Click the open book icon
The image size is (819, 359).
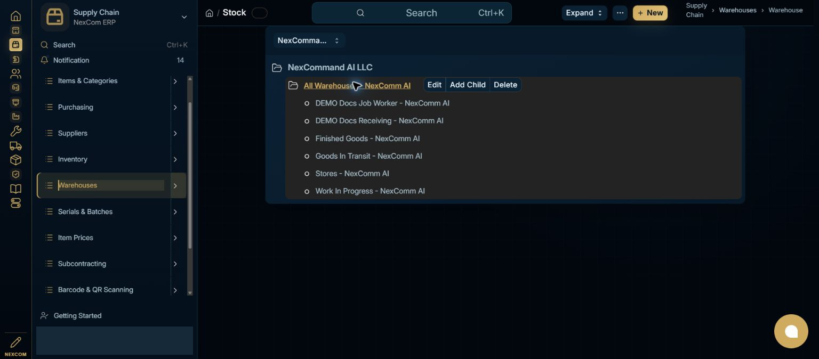coord(15,189)
